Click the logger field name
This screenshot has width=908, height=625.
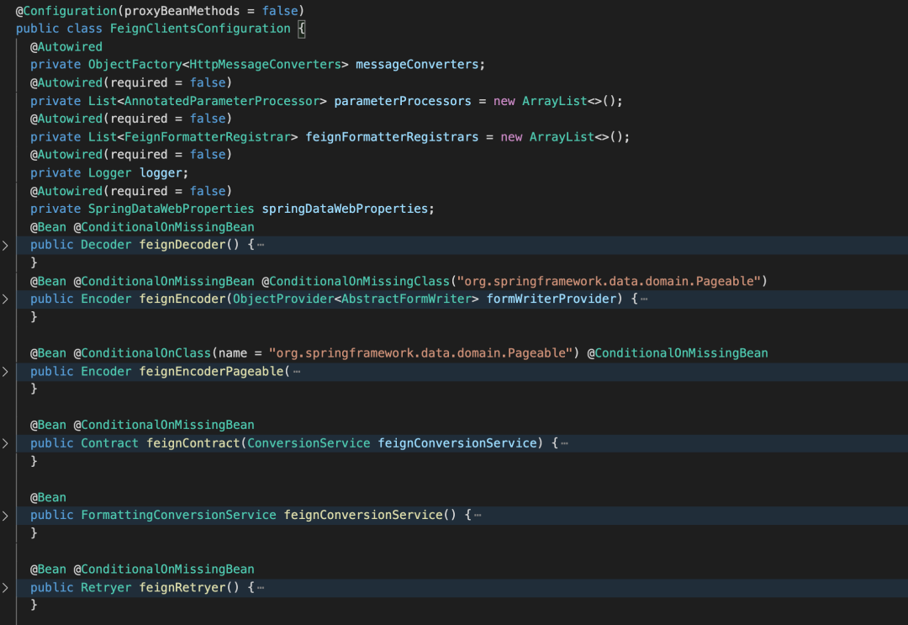(161, 172)
